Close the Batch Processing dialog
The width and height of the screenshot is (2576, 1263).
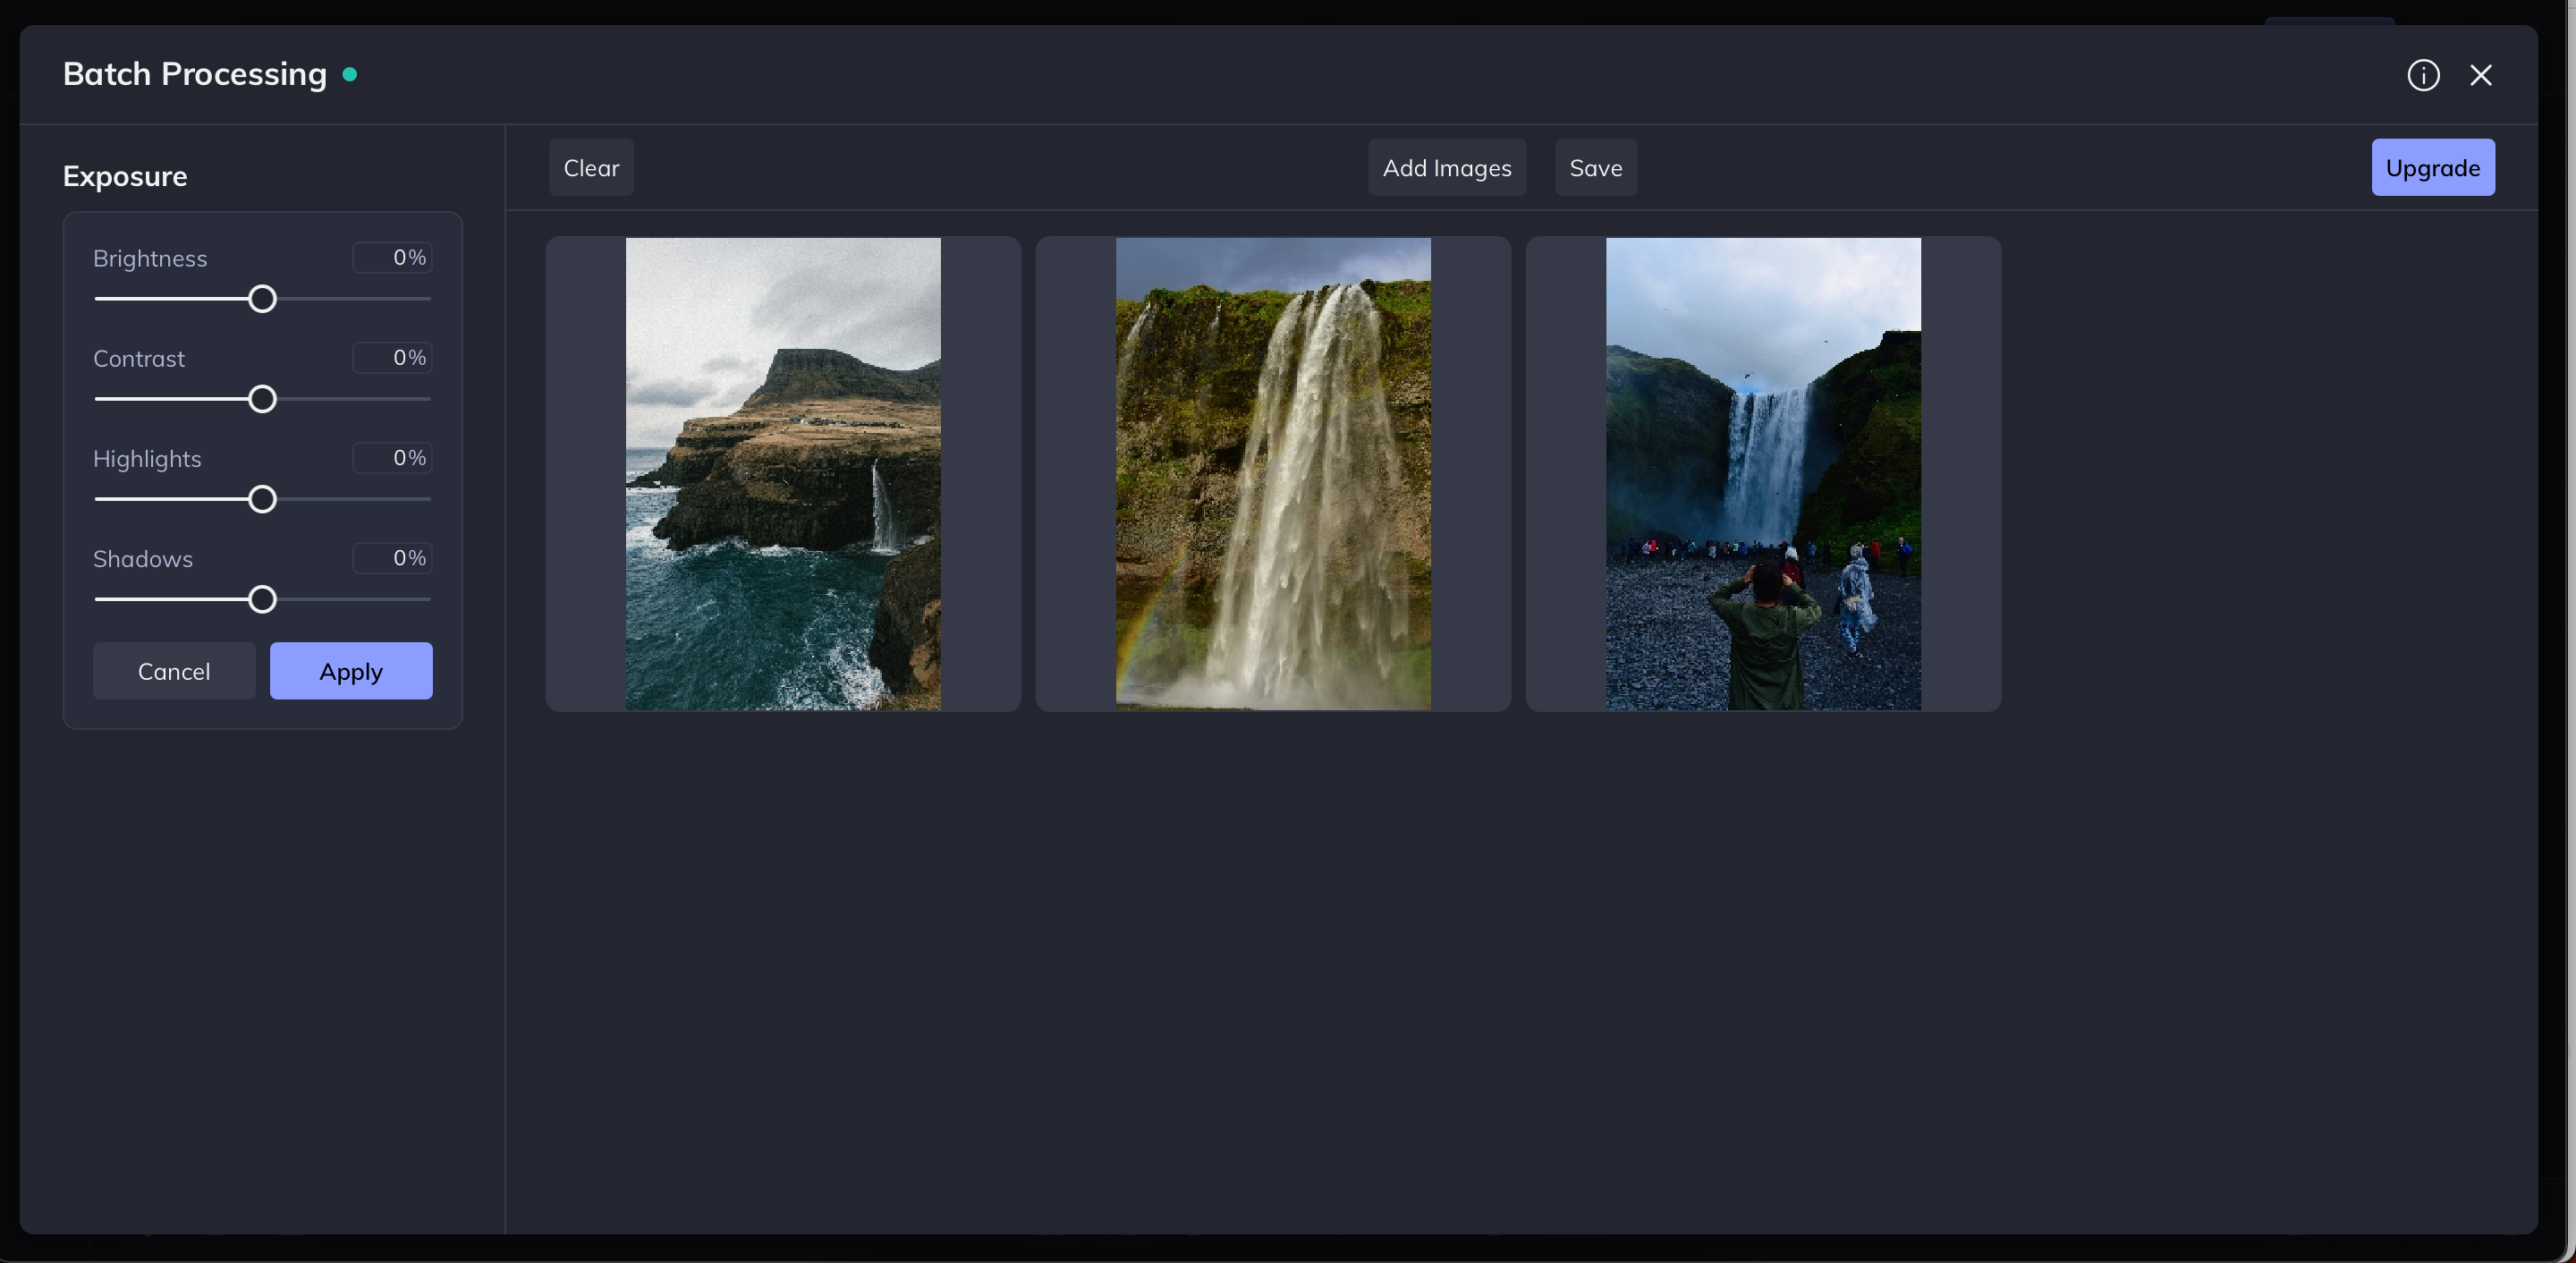2480,75
